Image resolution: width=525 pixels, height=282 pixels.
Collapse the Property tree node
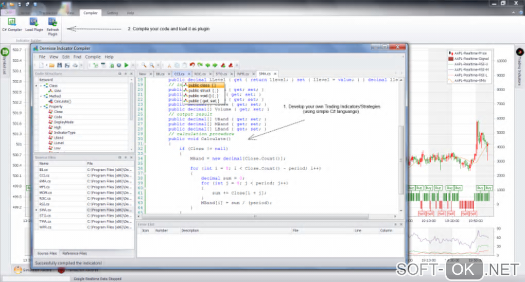coord(41,107)
